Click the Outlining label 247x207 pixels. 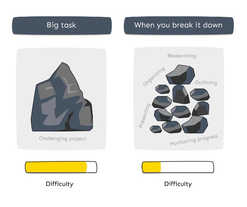click(x=206, y=82)
